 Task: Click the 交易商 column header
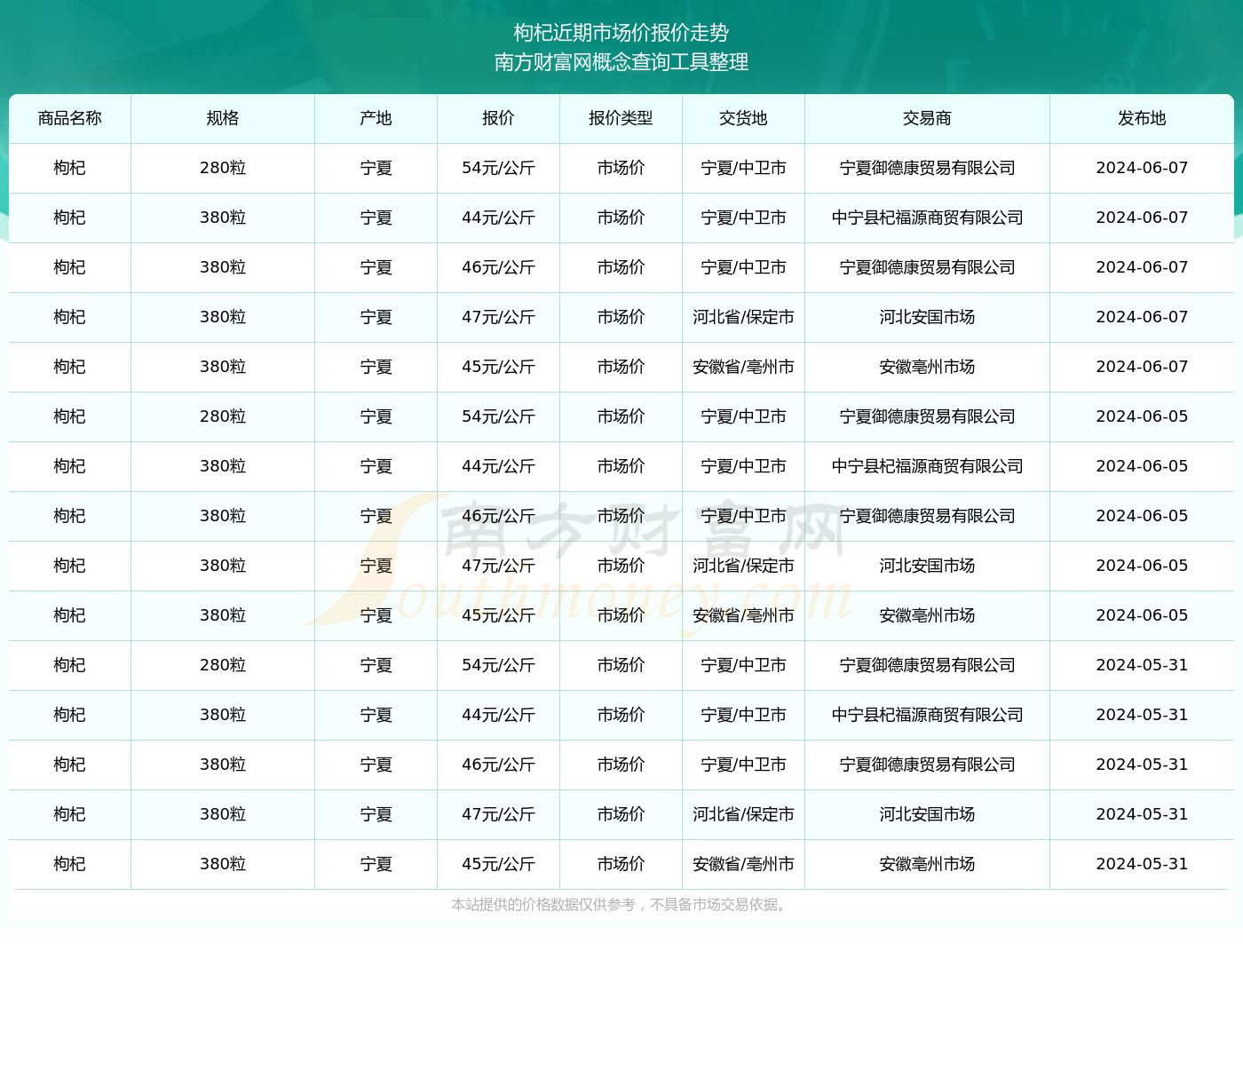click(927, 118)
